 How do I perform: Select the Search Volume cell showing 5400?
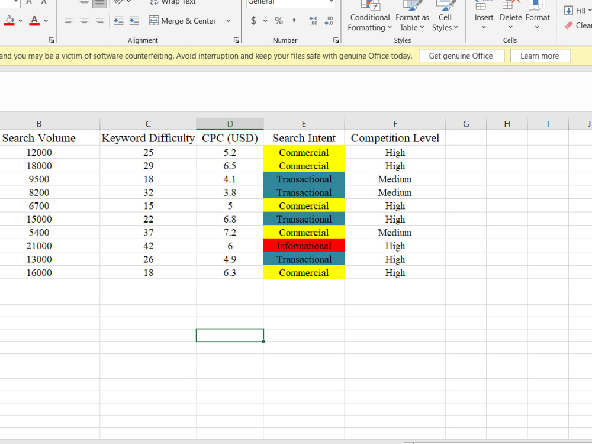click(50, 233)
